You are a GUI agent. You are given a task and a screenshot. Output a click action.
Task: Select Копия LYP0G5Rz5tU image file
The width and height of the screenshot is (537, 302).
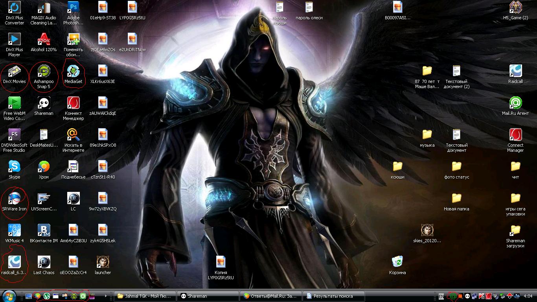[x=221, y=268]
